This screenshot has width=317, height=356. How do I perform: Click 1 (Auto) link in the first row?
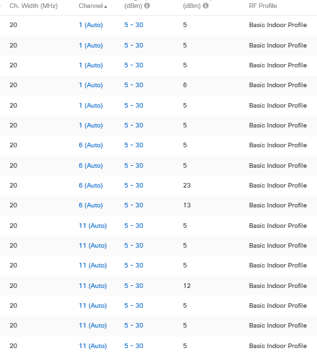(x=91, y=24)
